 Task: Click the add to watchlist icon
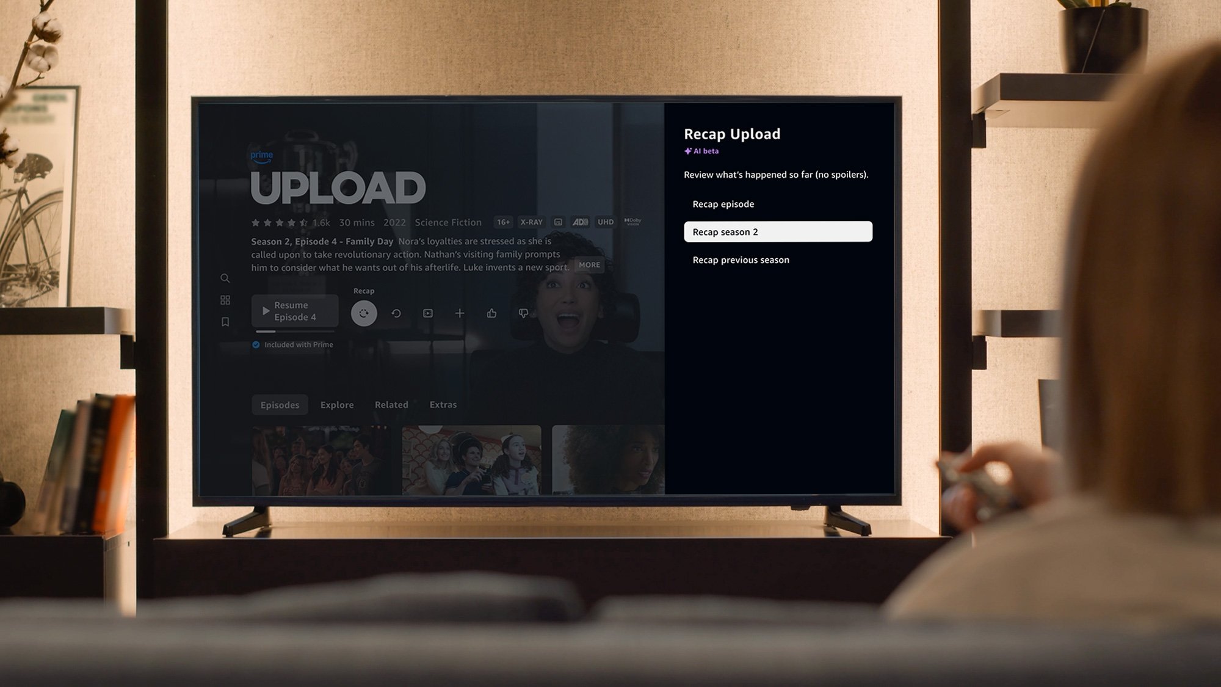point(460,312)
